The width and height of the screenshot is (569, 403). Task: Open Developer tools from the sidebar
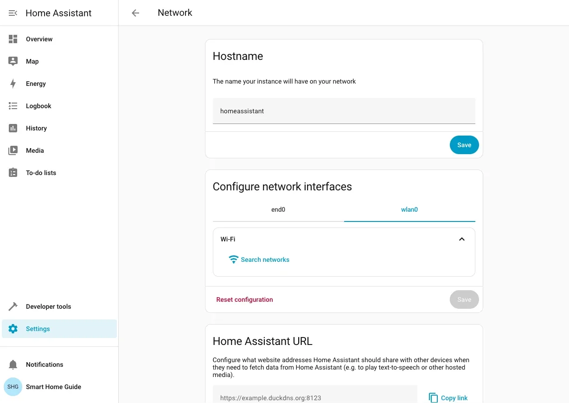(x=59, y=306)
